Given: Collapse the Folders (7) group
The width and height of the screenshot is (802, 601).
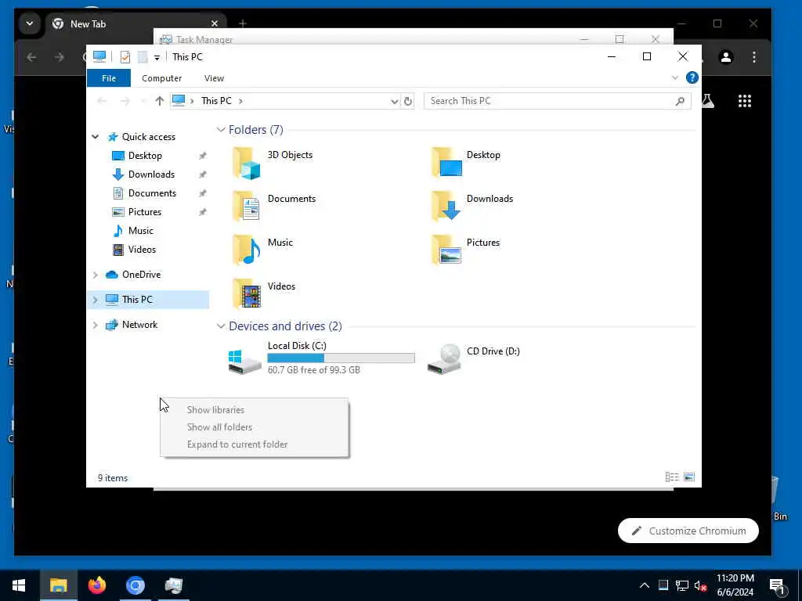Looking at the screenshot, I should click(x=221, y=130).
